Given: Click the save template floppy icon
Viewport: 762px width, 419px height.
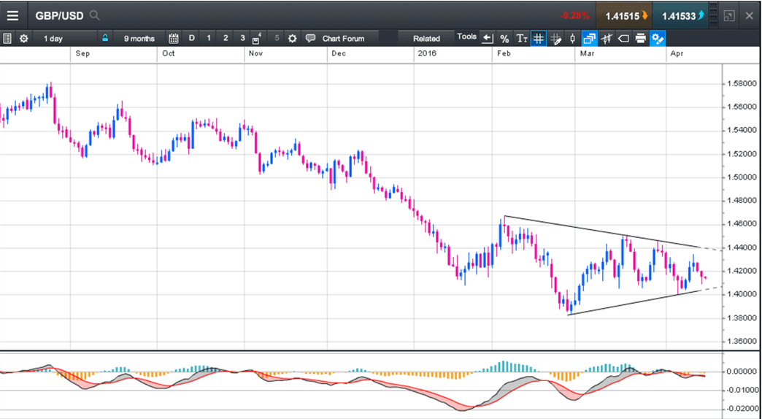Looking at the screenshot, I should pyautogui.click(x=257, y=39).
